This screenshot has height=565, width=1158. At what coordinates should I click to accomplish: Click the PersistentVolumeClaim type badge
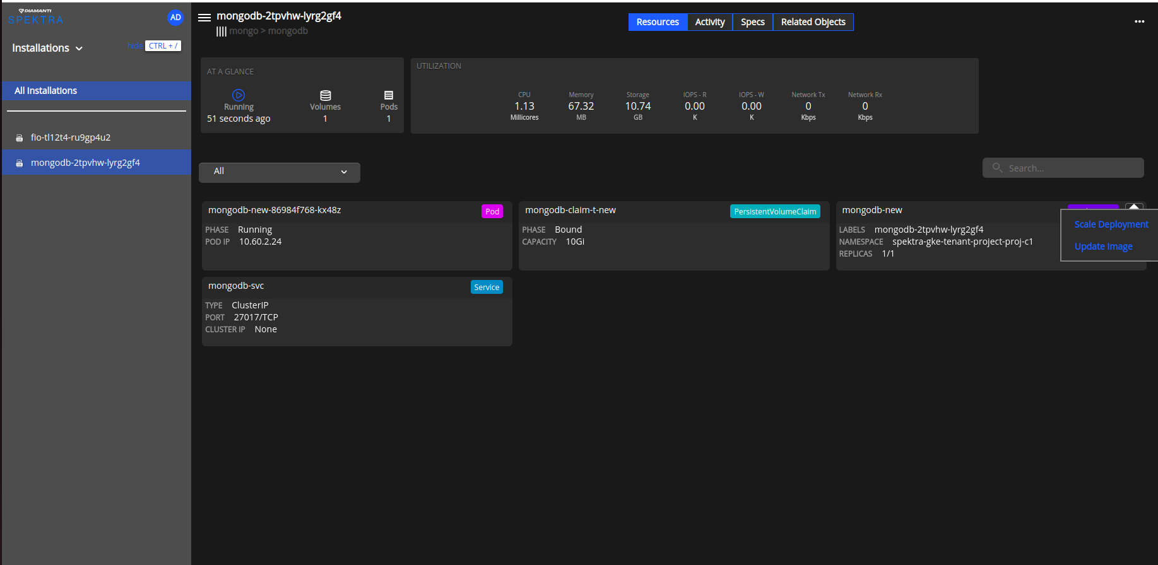click(x=775, y=211)
